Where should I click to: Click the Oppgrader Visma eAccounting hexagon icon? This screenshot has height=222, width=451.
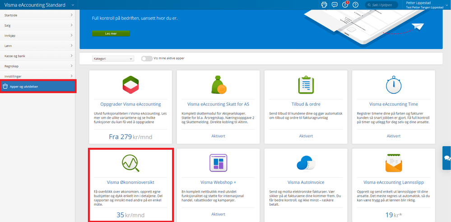point(130,85)
